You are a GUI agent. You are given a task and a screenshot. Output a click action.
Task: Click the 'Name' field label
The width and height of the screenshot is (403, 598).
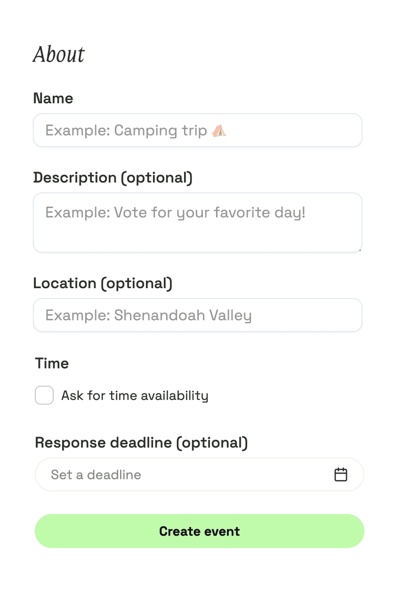coord(53,99)
